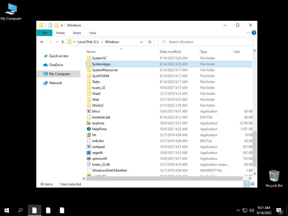Switch to Details view layout
Screen dimensions: 288x216
(247, 184)
